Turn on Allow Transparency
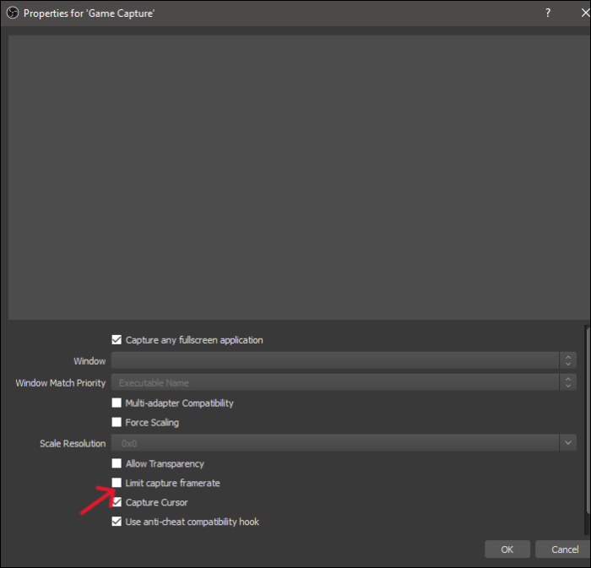 tap(117, 464)
